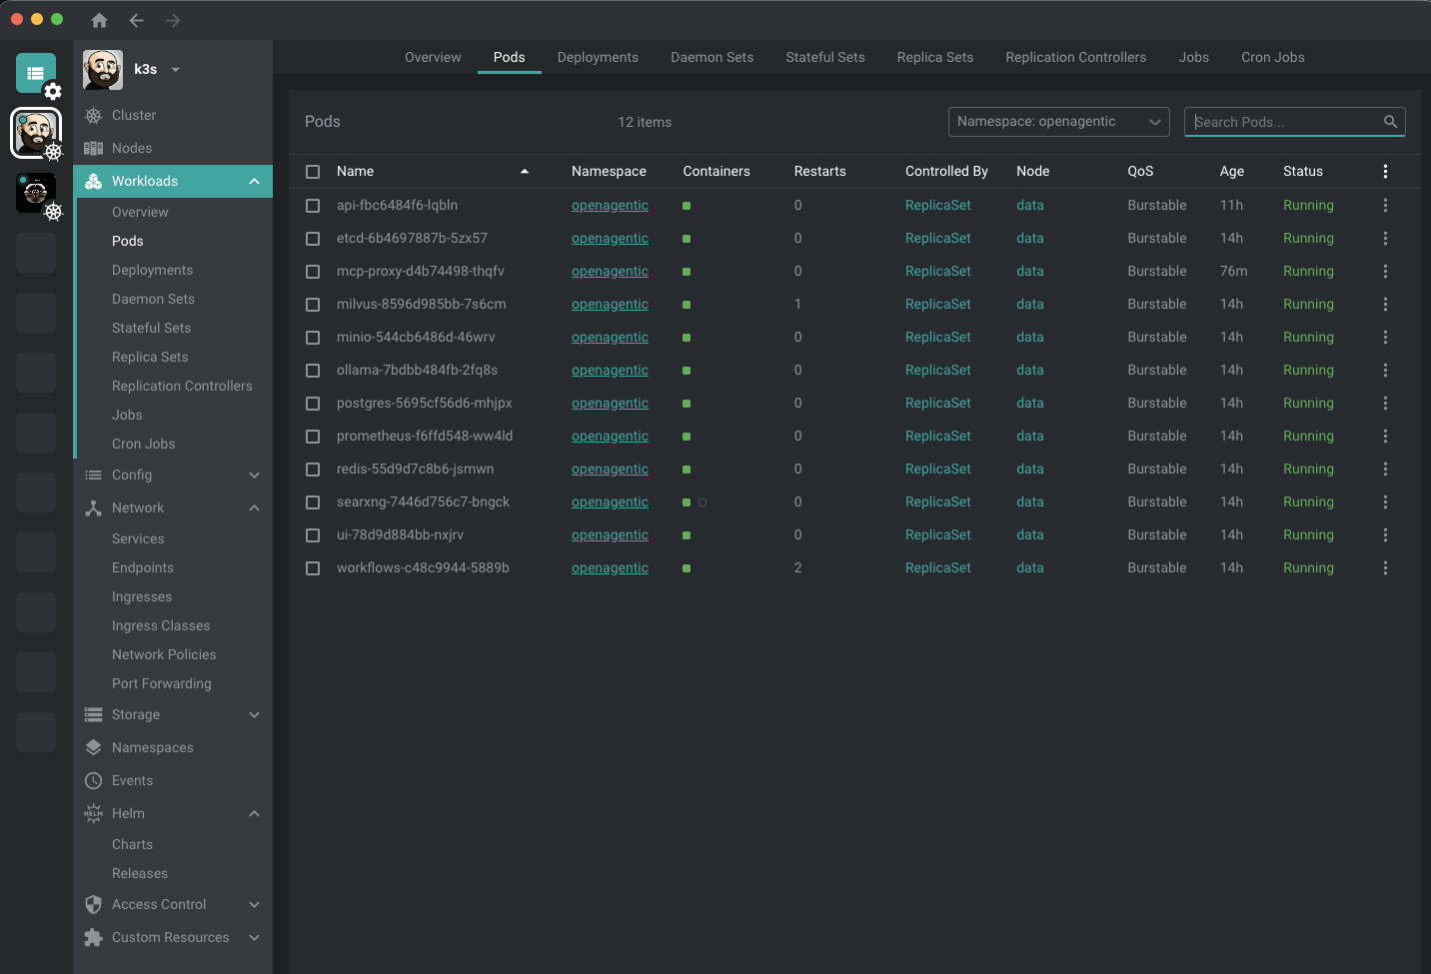Click the search magnifier icon

click(1390, 122)
